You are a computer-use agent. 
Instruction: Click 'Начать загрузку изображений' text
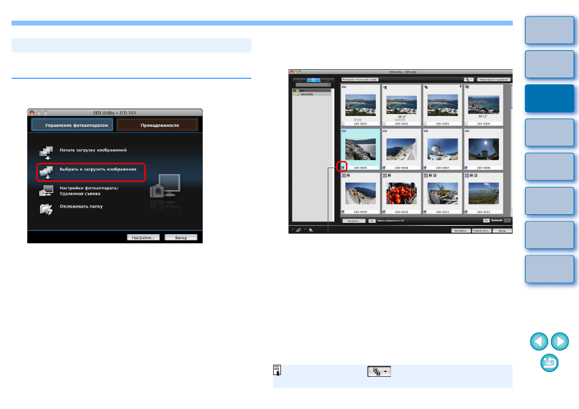pyautogui.click(x=93, y=150)
